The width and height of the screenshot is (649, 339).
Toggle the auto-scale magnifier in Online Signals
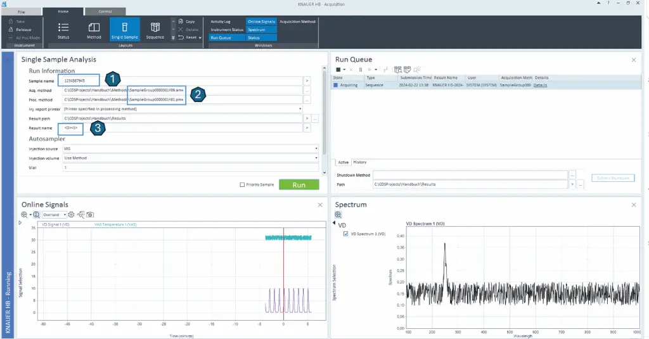tap(36, 215)
